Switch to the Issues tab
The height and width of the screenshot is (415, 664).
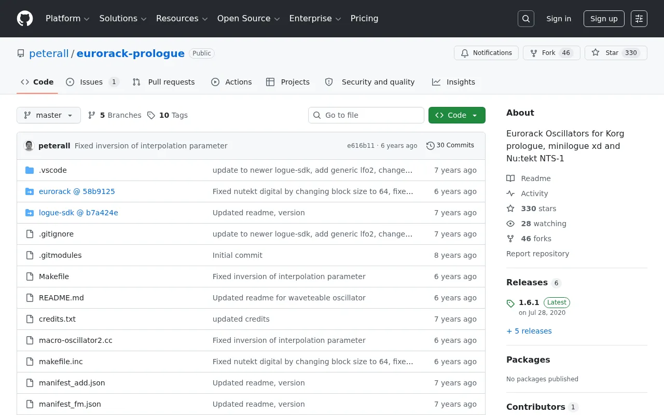93,82
